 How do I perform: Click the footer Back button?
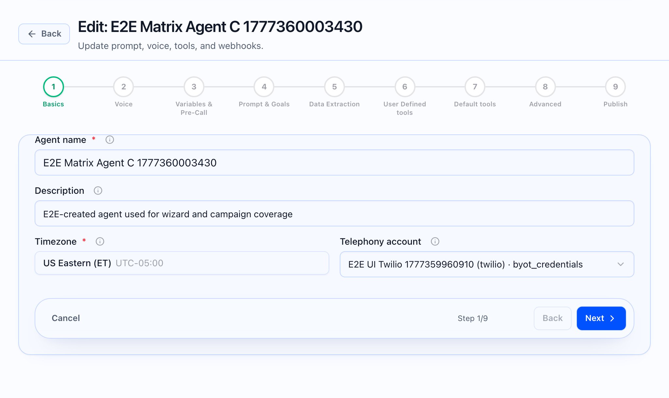click(553, 318)
